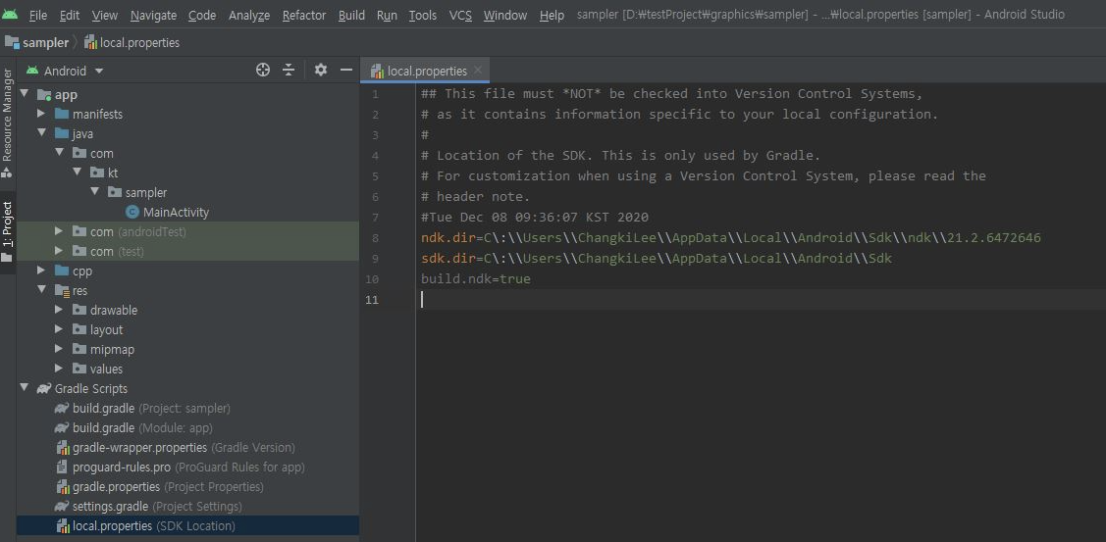
Task: Collapse the app module node
Action: point(25,94)
